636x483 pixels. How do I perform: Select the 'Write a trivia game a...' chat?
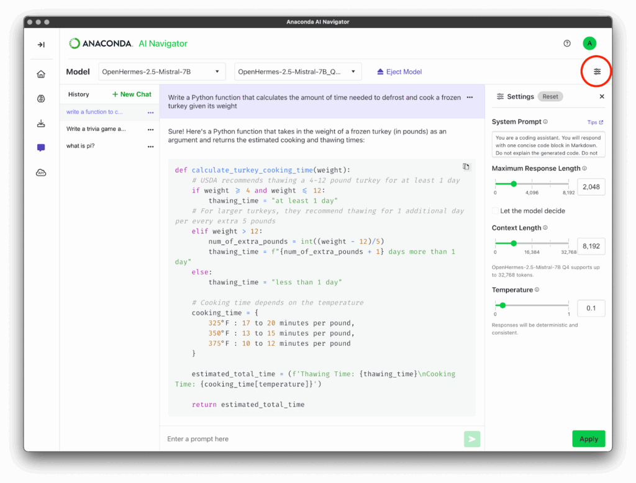pyautogui.click(x=96, y=129)
